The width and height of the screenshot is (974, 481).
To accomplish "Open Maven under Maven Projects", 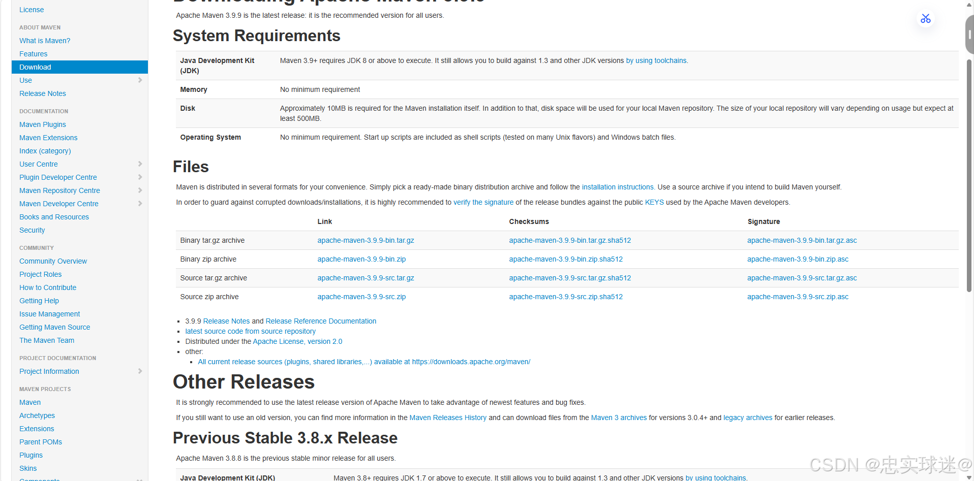I will coord(30,402).
